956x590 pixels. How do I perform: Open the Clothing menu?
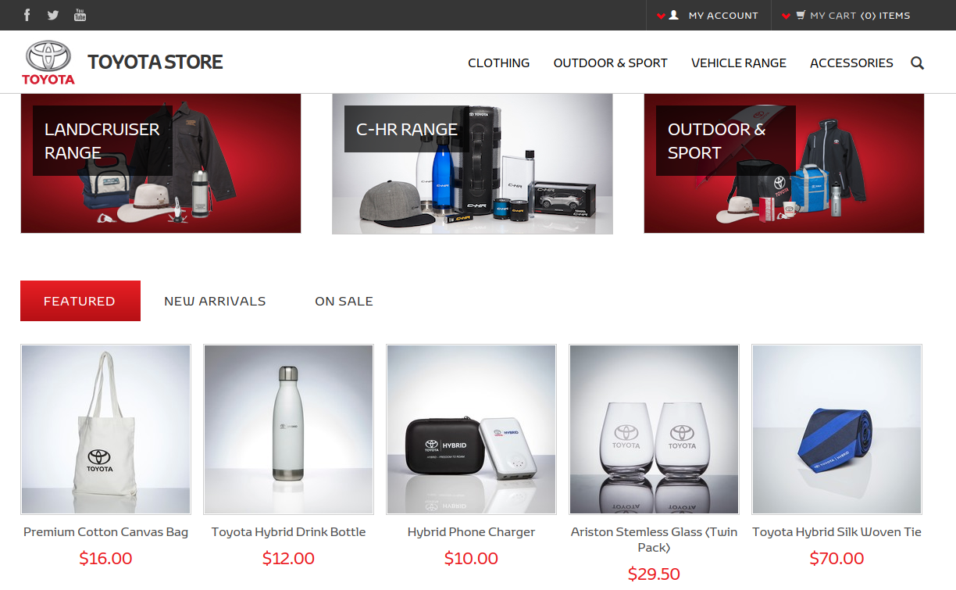(498, 63)
